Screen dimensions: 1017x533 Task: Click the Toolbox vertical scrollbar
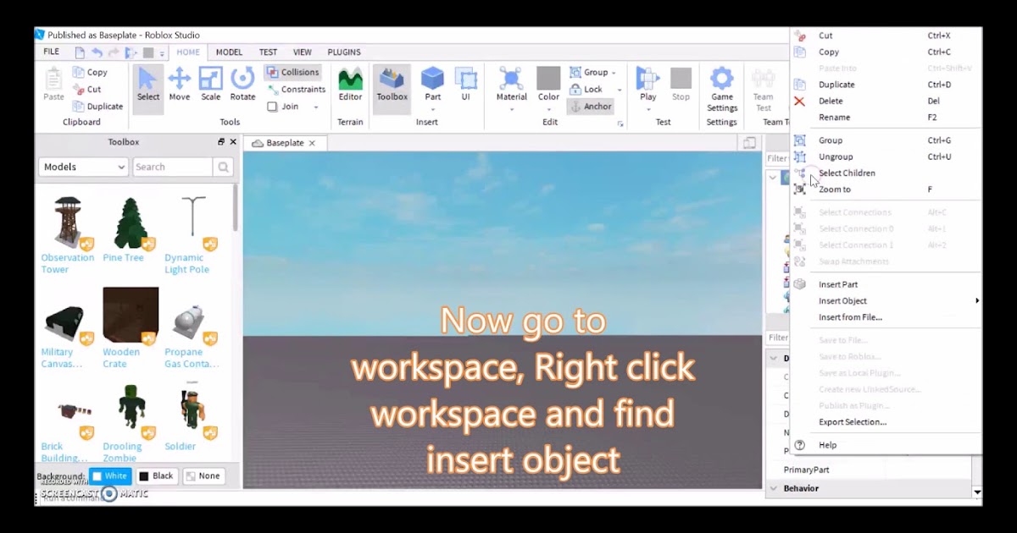click(x=235, y=207)
